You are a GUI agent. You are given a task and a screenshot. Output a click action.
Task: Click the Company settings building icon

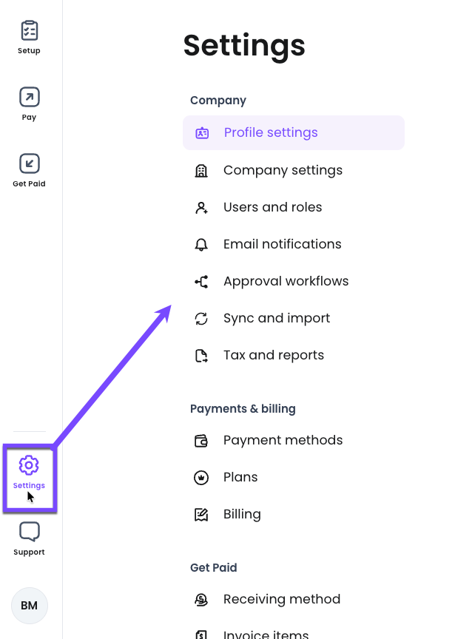[201, 171]
